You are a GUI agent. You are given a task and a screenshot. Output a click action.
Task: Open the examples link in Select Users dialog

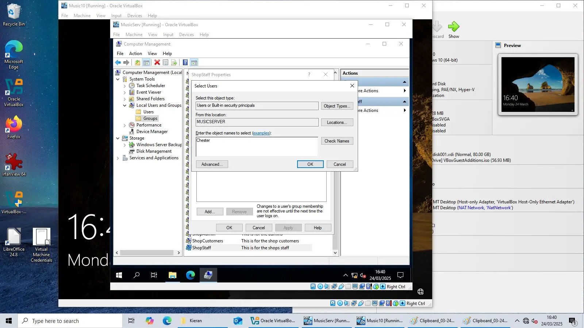[x=261, y=133]
